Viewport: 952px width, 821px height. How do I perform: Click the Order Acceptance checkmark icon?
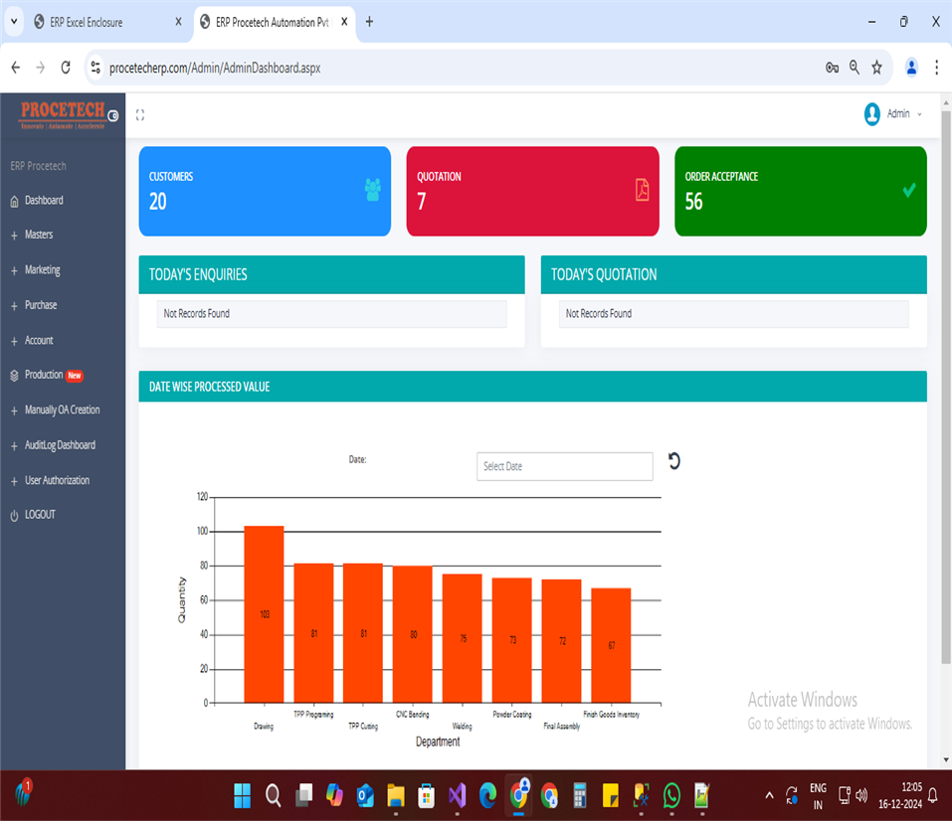click(908, 190)
